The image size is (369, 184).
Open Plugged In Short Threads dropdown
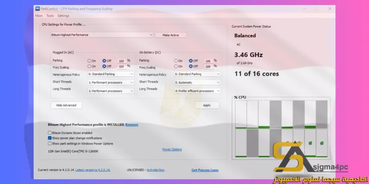point(111,83)
